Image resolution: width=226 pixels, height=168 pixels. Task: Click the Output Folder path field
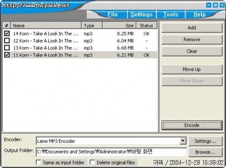111,152
